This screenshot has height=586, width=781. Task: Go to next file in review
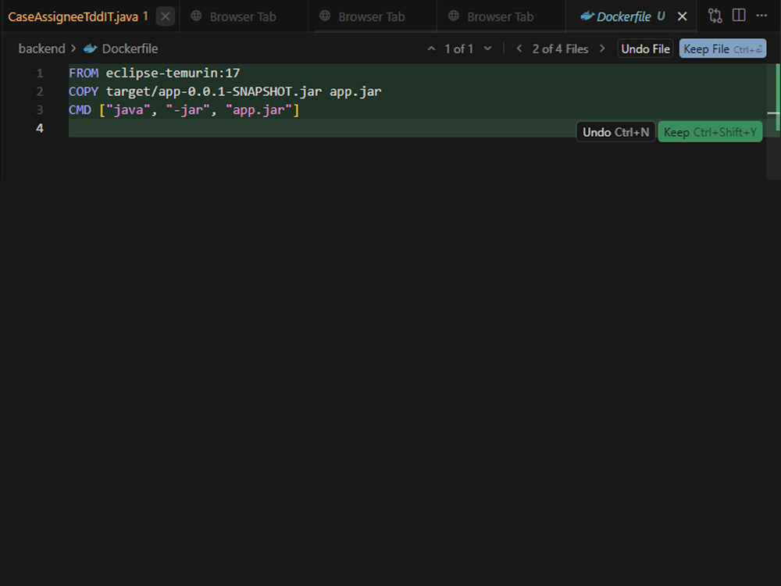point(602,48)
